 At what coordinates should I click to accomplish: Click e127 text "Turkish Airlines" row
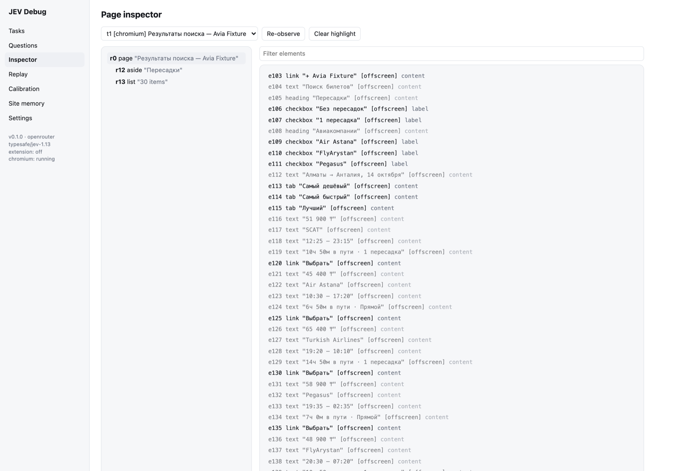pyautogui.click(x=452, y=340)
